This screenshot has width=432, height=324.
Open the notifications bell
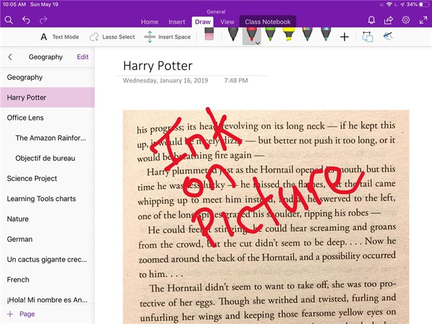[371, 20]
